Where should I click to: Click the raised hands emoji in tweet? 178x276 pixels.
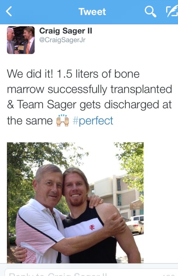pyautogui.click(x=62, y=121)
